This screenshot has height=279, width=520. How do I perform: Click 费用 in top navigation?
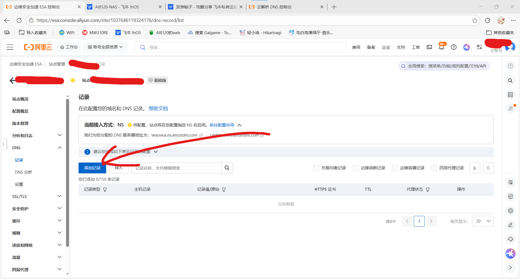(x=356, y=47)
